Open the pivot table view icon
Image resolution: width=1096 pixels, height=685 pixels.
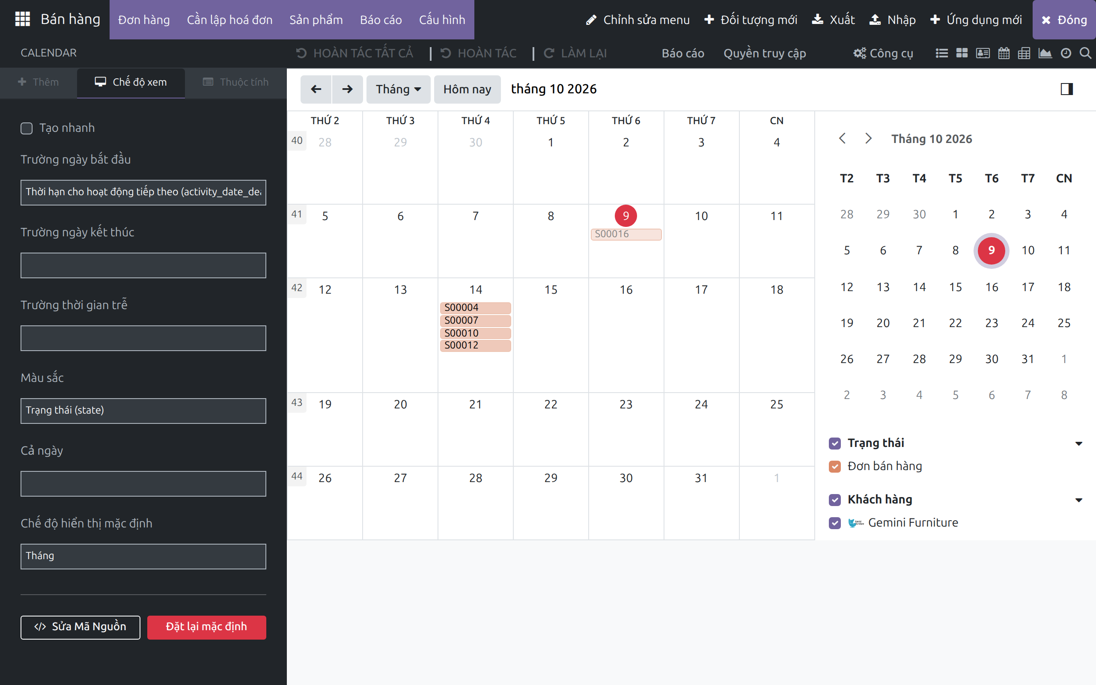click(1024, 54)
